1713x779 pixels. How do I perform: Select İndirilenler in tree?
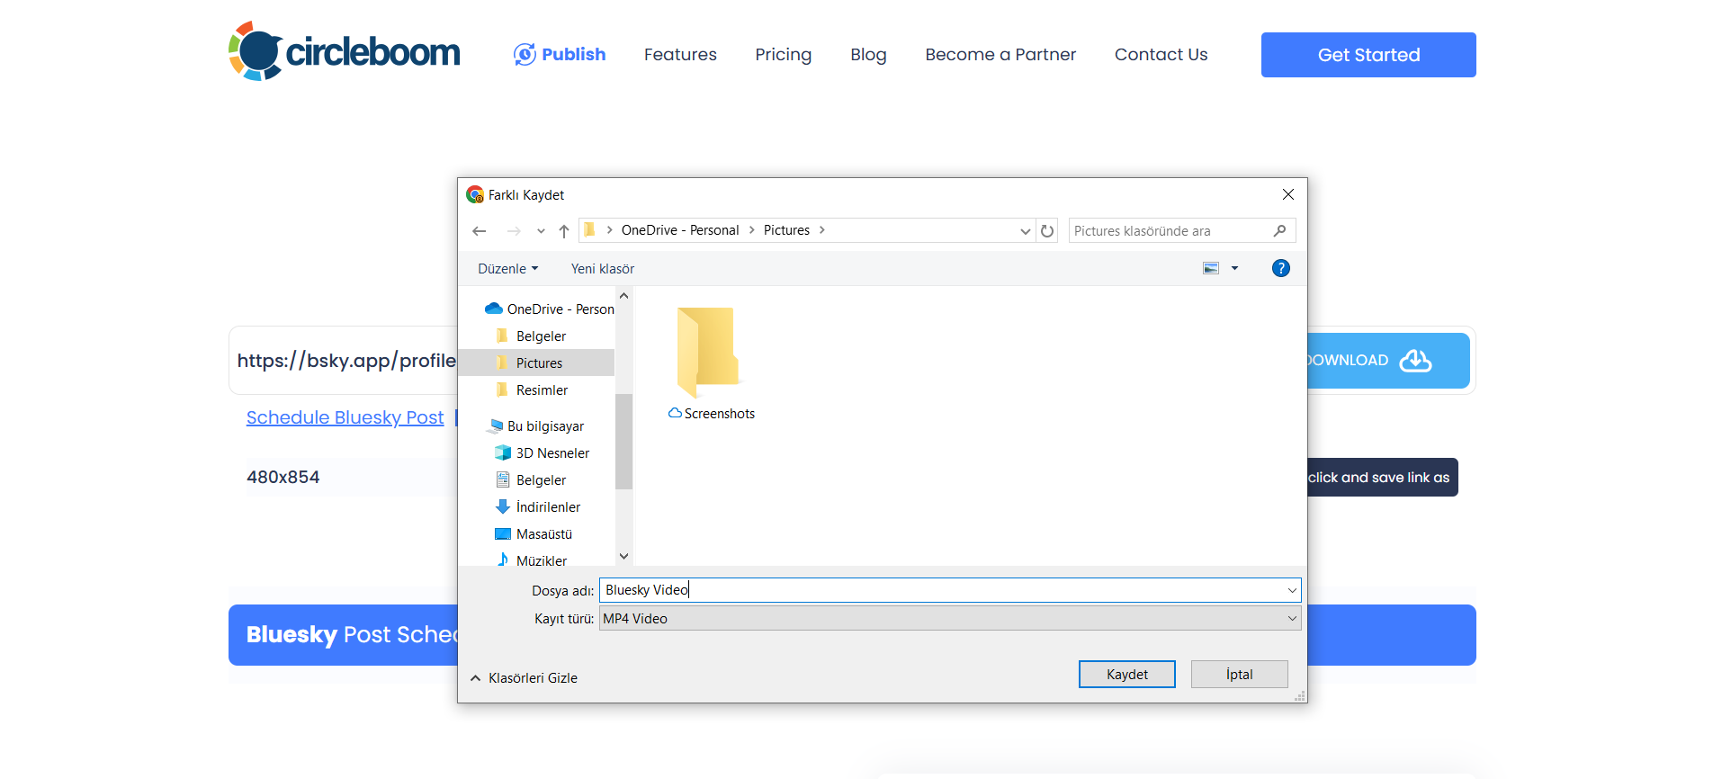pyautogui.click(x=536, y=506)
